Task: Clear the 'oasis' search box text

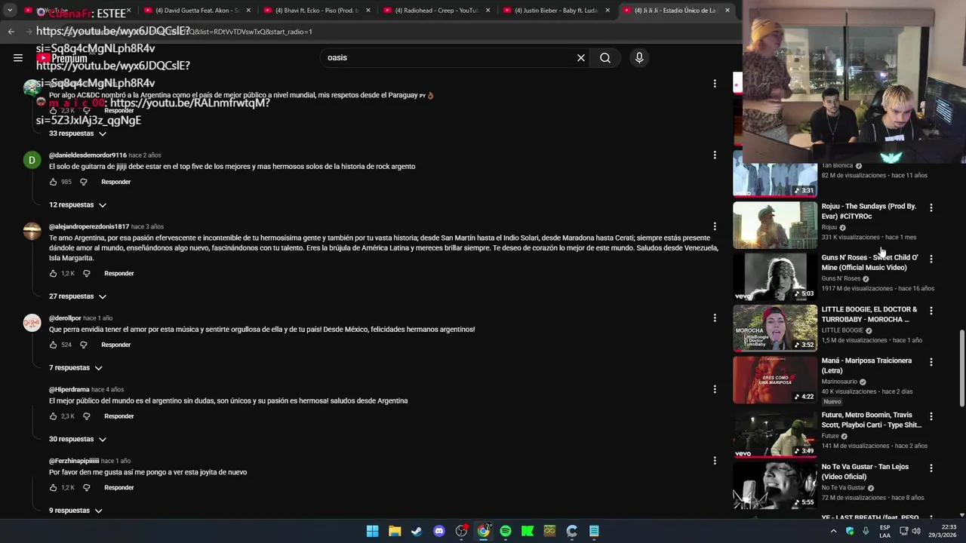Action: point(581,58)
